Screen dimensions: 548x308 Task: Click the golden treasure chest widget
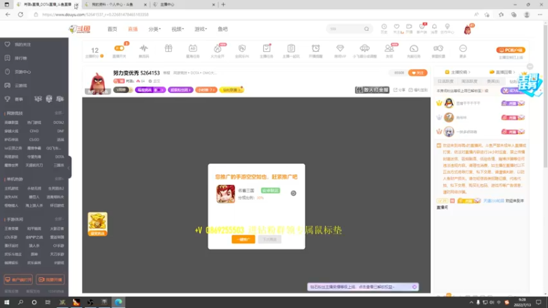[x=97, y=224]
